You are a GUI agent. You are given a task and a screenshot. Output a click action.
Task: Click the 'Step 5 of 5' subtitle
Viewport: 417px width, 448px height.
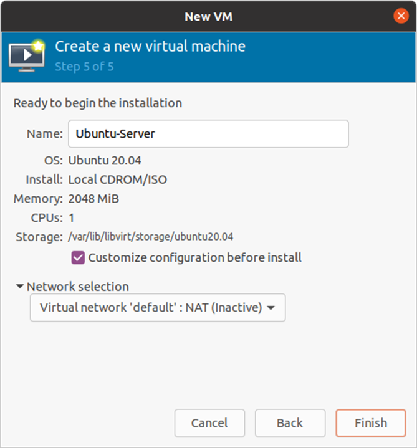point(84,66)
